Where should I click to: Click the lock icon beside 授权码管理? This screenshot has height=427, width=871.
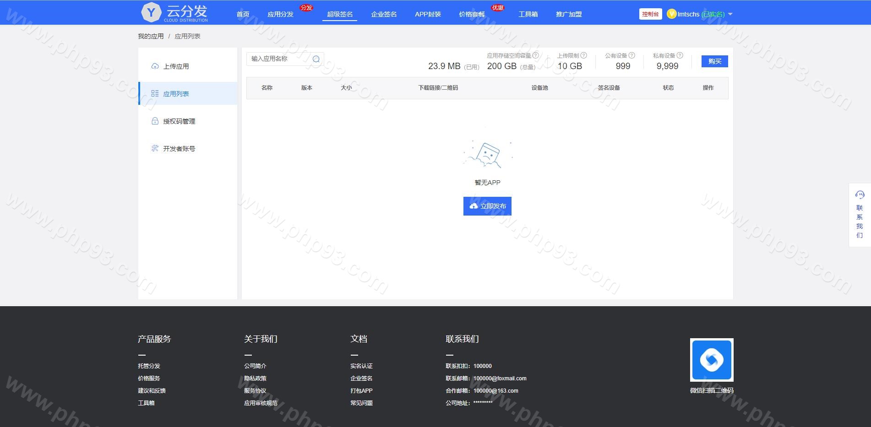155,121
